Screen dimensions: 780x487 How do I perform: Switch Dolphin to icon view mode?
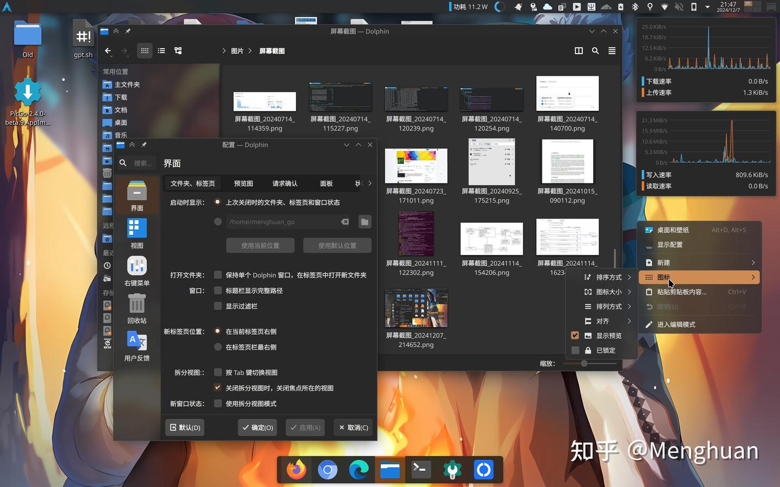(x=144, y=50)
